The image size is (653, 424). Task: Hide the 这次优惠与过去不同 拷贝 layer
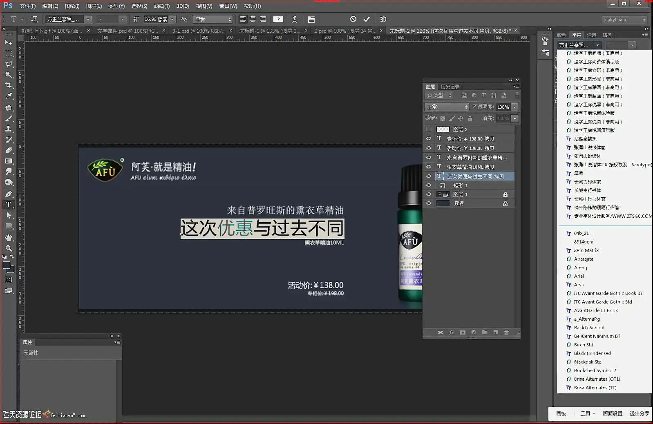pos(429,176)
